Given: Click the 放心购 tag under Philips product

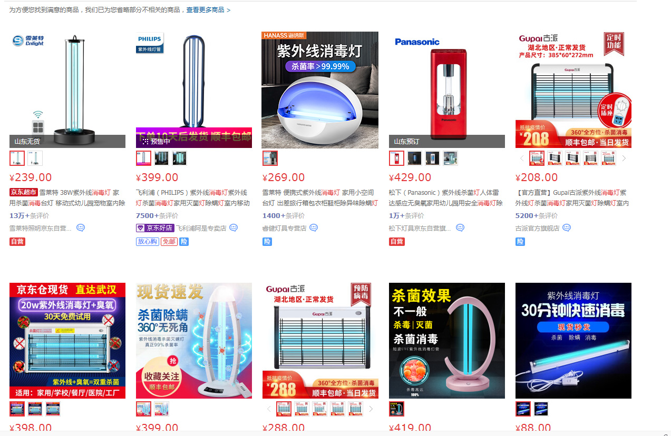Looking at the screenshot, I should (148, 242).
